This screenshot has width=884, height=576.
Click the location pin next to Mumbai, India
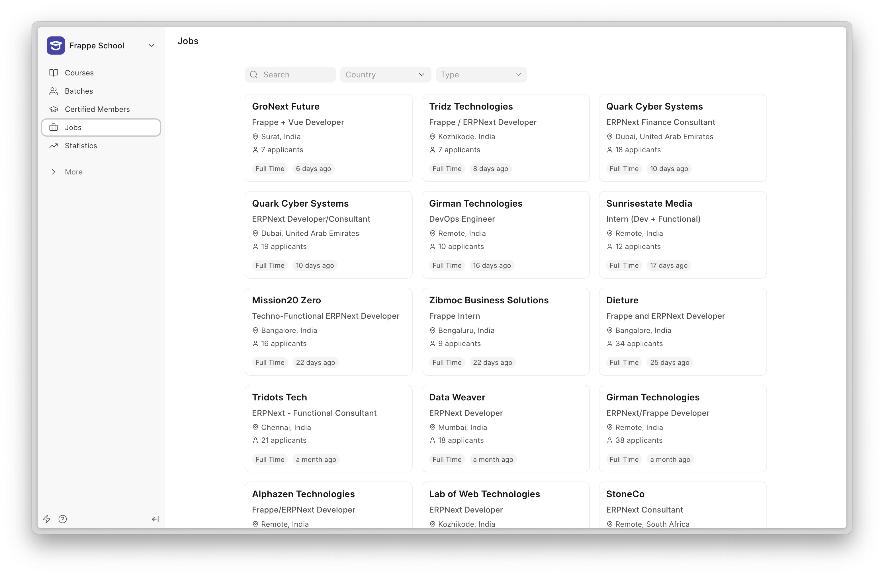(432, 427)
